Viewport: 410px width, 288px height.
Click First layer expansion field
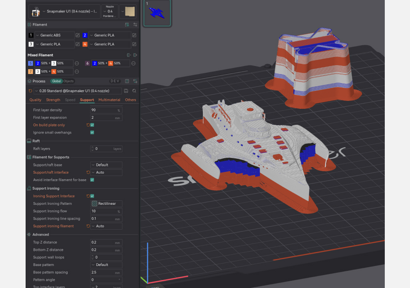[x=106, y=118]
